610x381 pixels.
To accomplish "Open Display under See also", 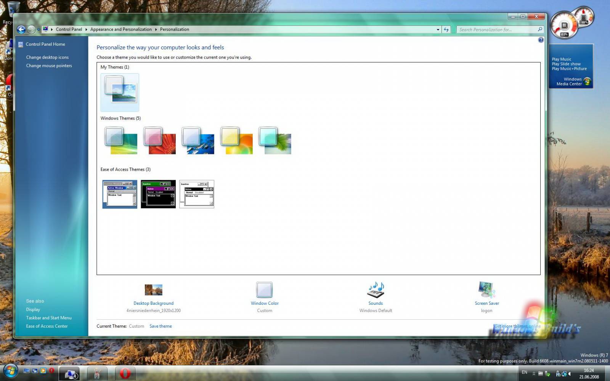I will pyautogui.click(x=33, y=309).
